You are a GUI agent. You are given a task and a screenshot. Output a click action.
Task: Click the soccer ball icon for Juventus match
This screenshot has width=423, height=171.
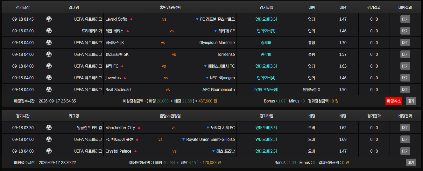49,78
